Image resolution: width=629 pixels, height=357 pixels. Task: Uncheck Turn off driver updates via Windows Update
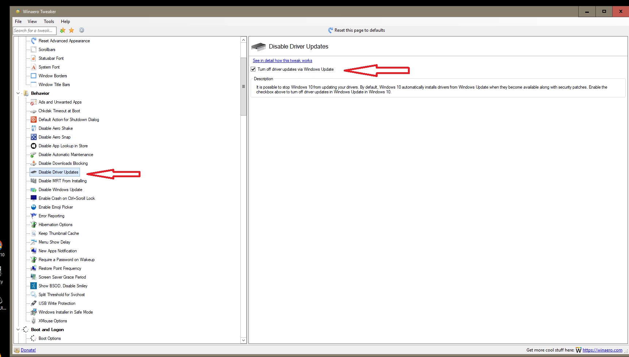tap(253, 69)
